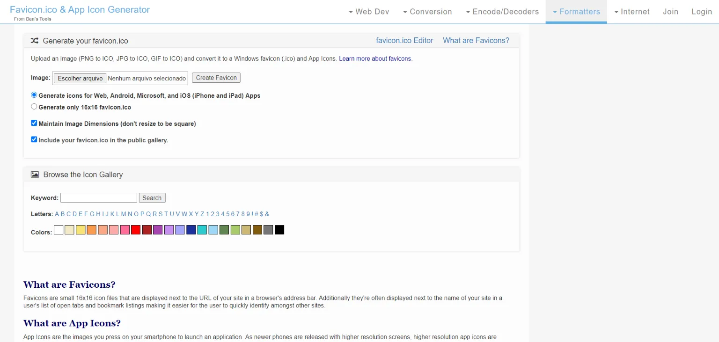
Task: Click the Escolher arquivo file chooser button
Action: (x=80, y=78)
